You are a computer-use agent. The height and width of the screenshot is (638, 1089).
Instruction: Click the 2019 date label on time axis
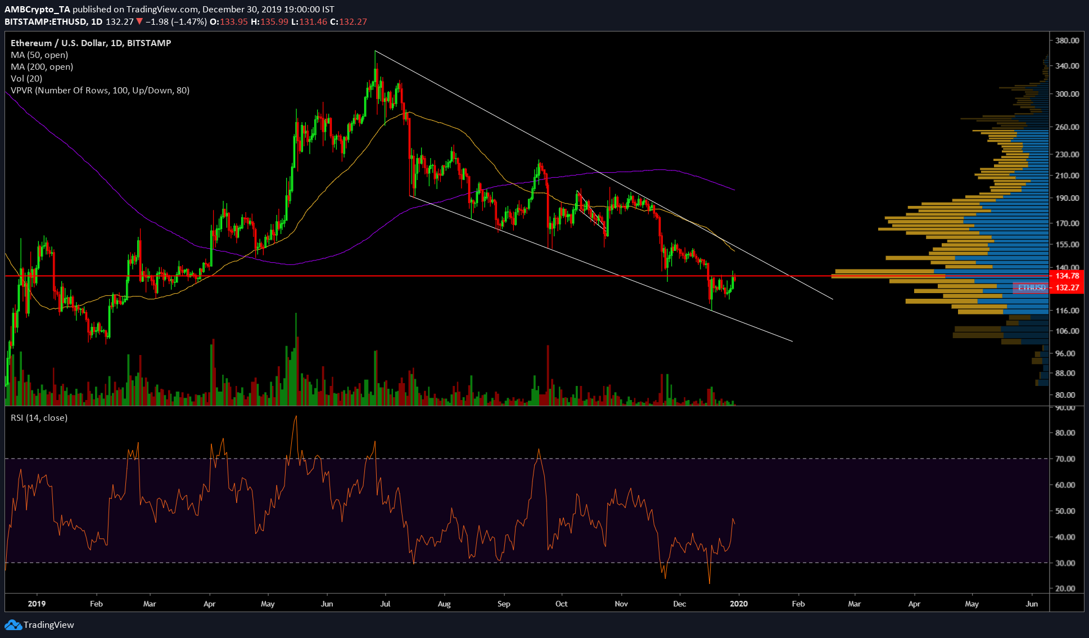(x=37, y=604)
